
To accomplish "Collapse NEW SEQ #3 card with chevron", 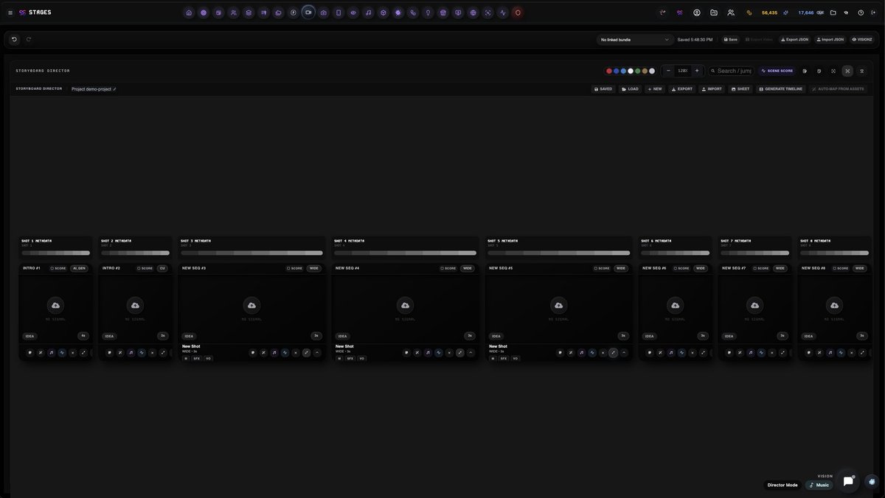I will tap(317, 352).
